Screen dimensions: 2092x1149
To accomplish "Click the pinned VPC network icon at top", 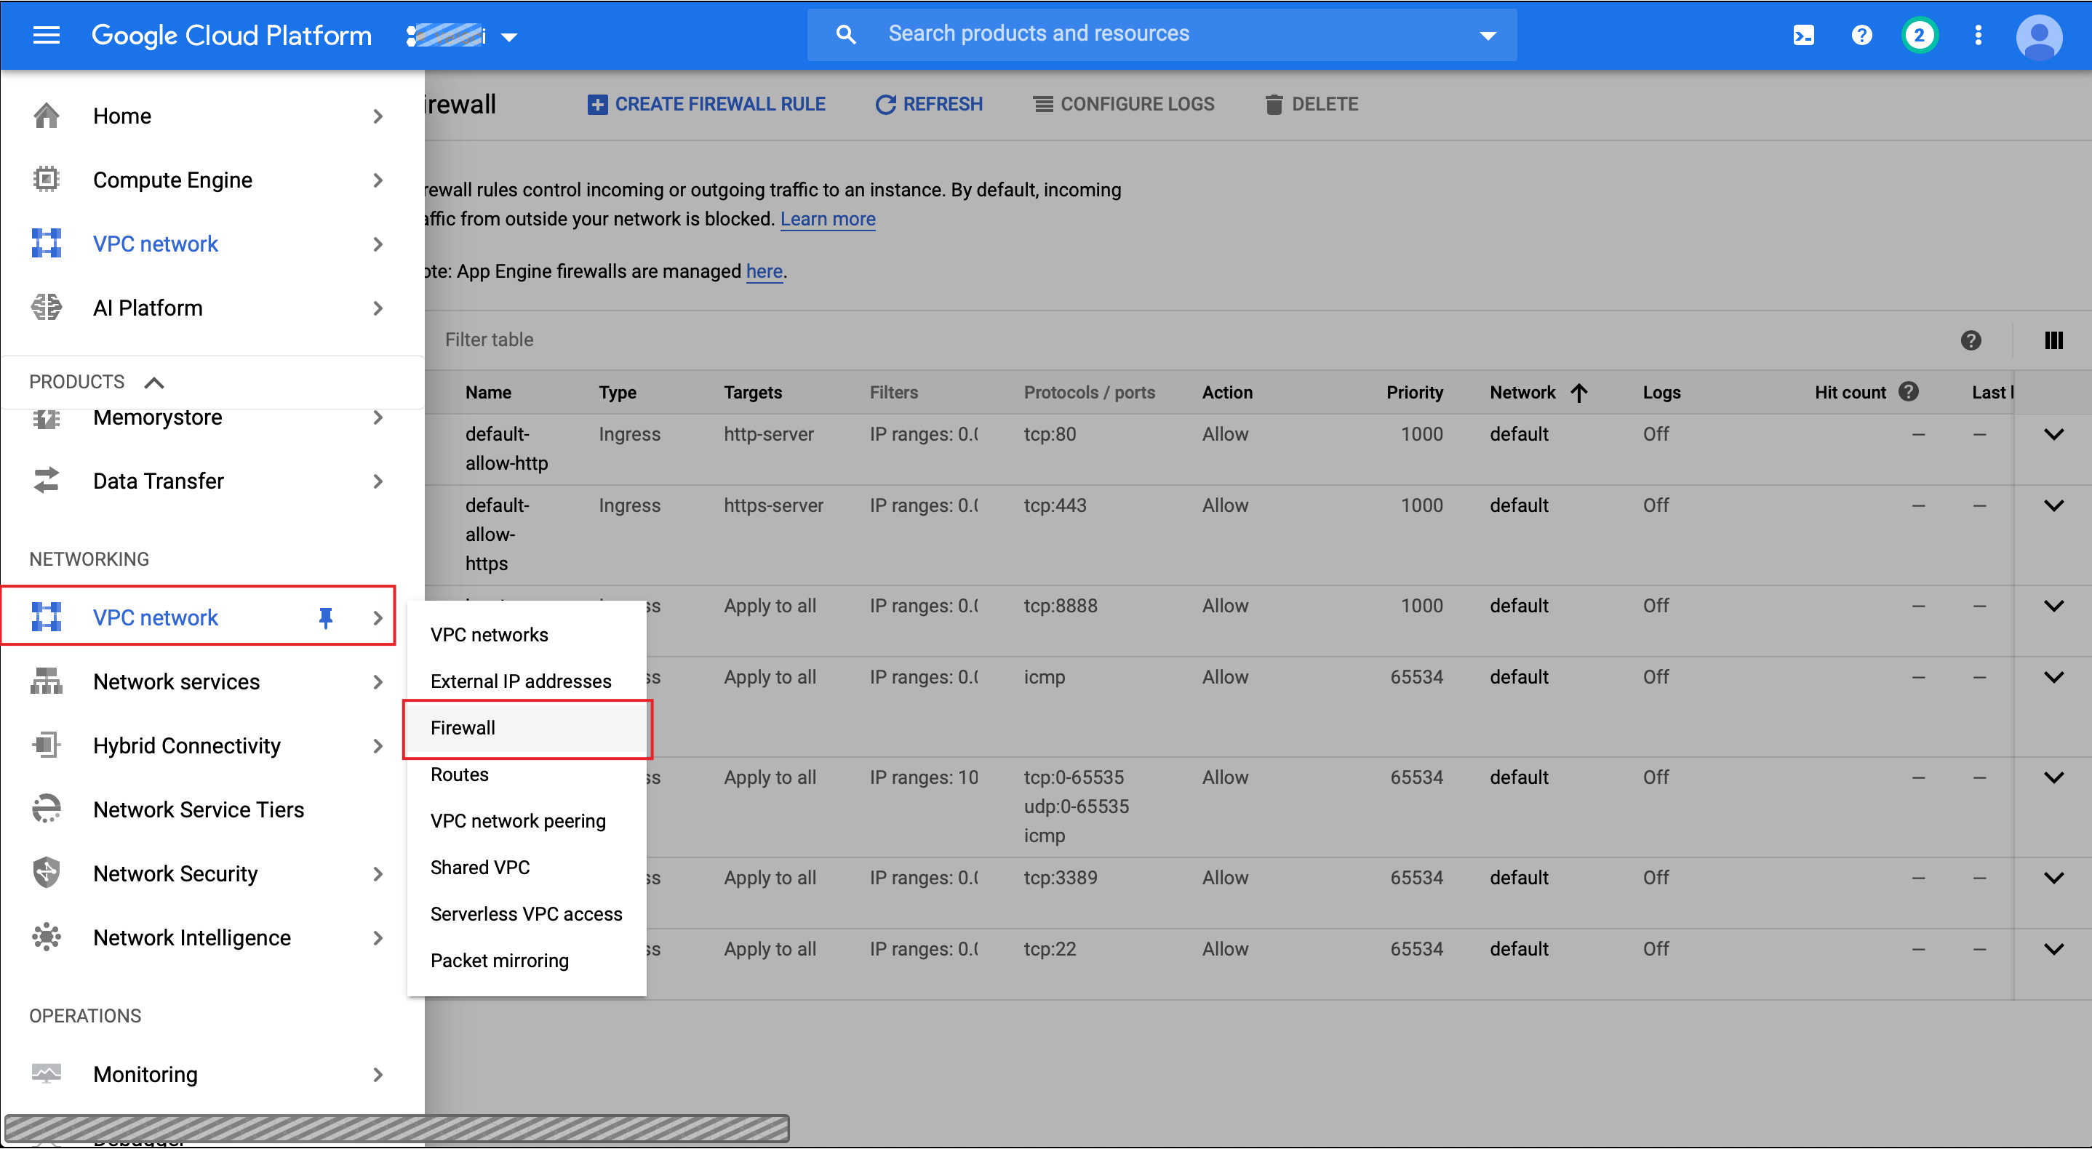I will point(47,244).
